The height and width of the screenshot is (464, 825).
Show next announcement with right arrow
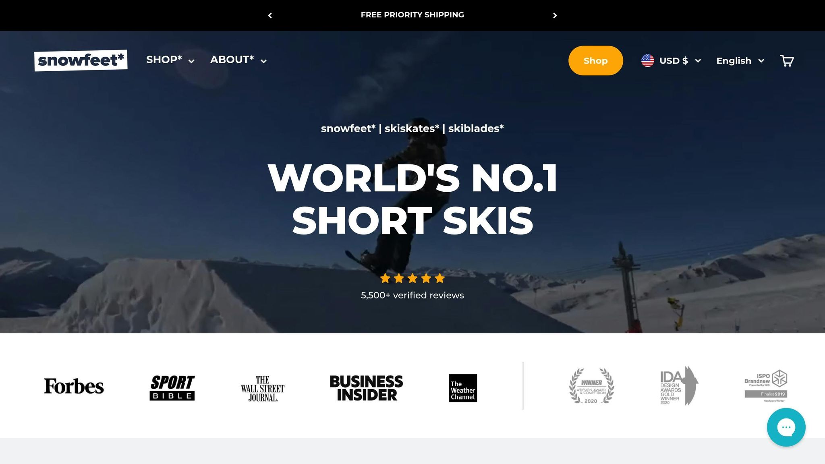click(x=555, y=15)
